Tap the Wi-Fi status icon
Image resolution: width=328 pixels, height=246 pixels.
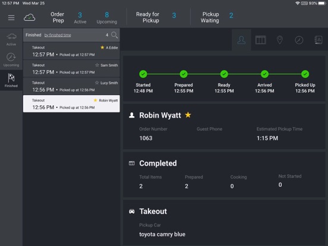click(297, 3)
